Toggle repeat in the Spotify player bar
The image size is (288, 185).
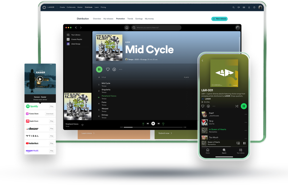coord(163,123)
